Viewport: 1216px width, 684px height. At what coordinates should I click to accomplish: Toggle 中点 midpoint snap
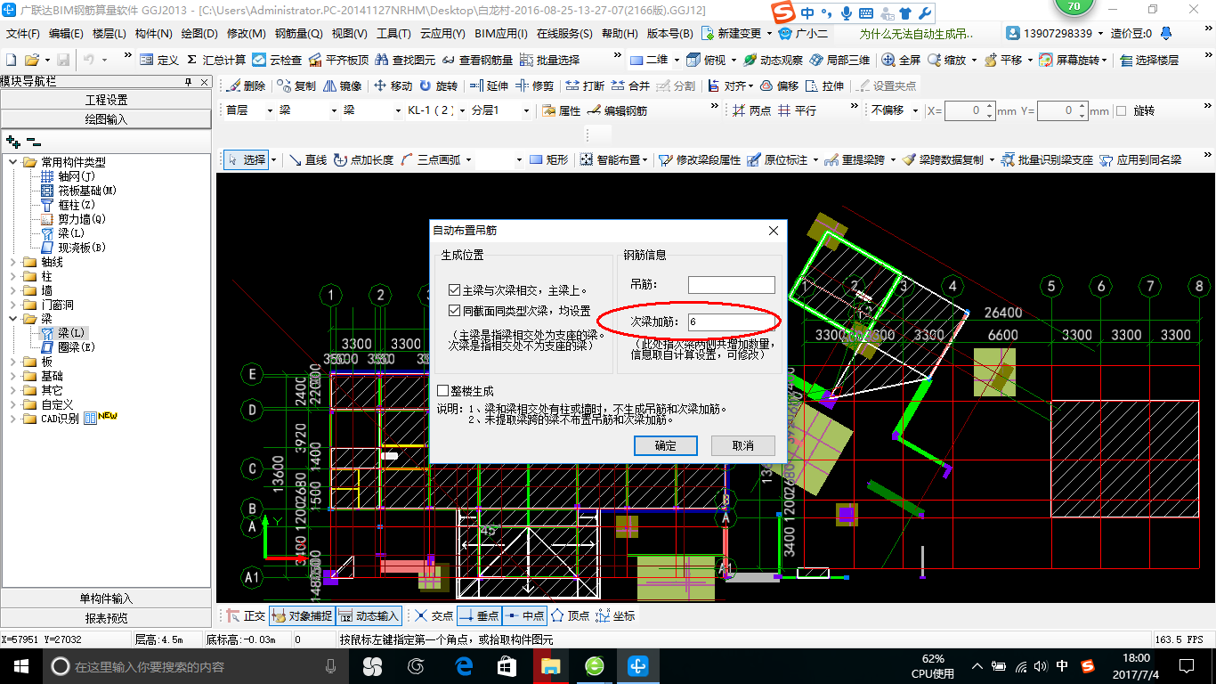524,615
